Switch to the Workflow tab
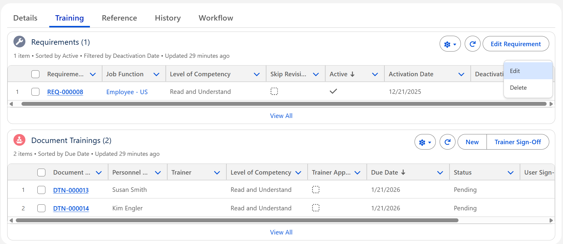 click(x=216, y=18)
